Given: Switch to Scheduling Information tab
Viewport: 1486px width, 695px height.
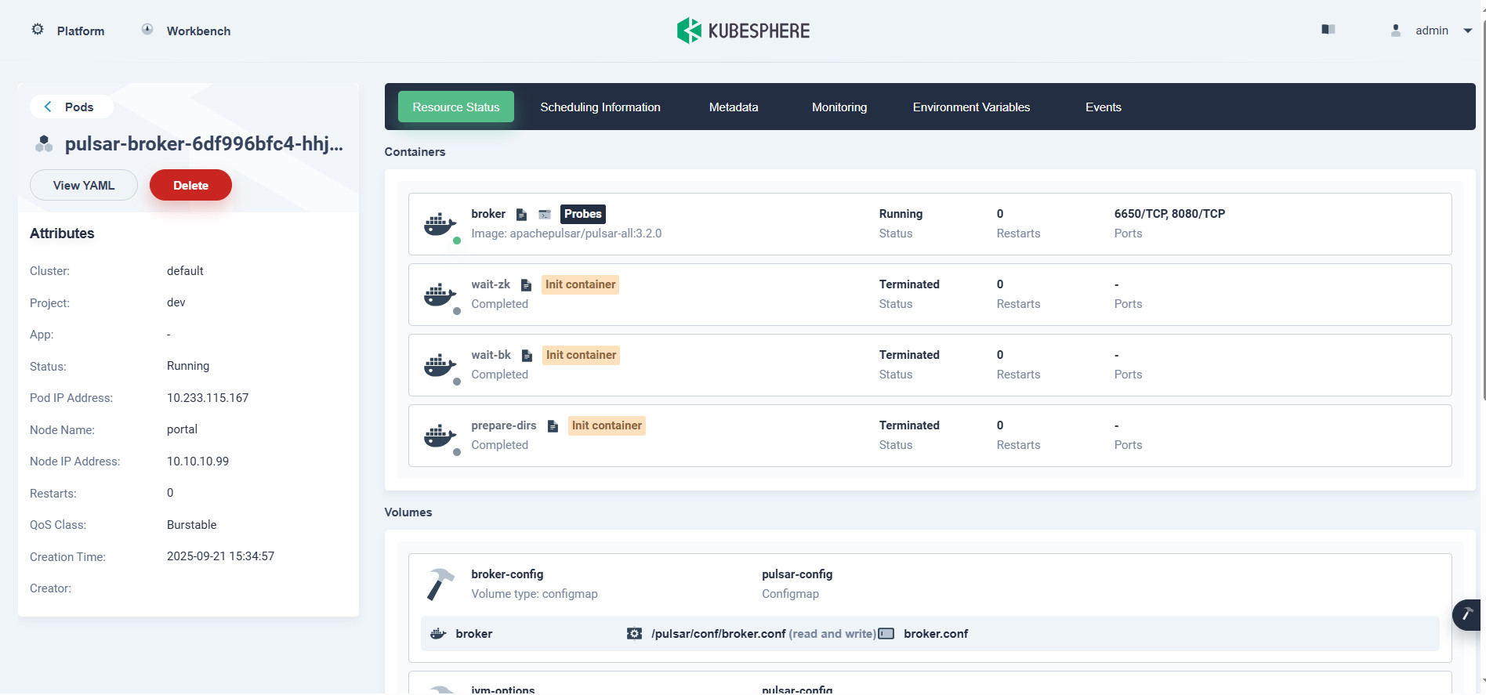Looking at the screenshot, I should pyautogui.click(x=600, y=107).
